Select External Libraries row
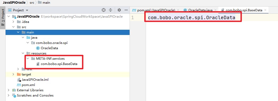 tap(67, 90)
